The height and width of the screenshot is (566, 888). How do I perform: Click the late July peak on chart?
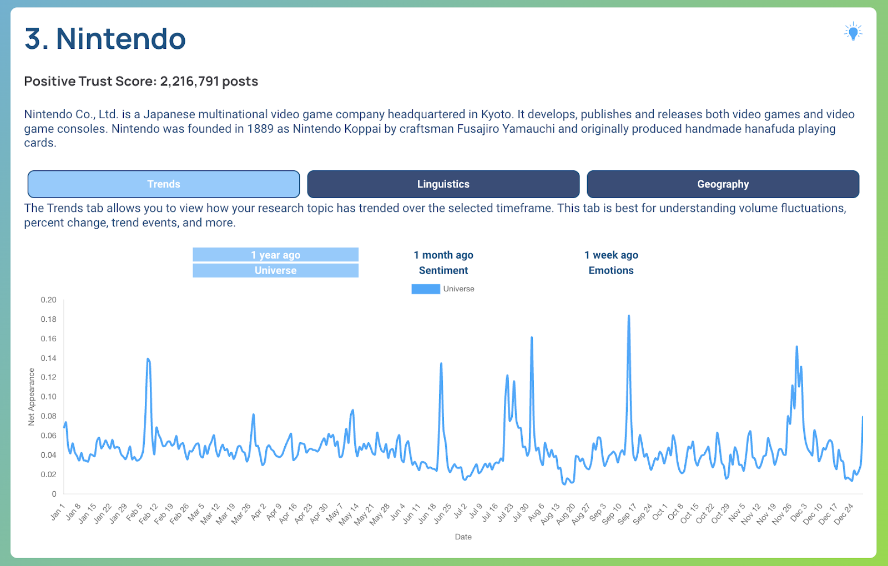532,337
